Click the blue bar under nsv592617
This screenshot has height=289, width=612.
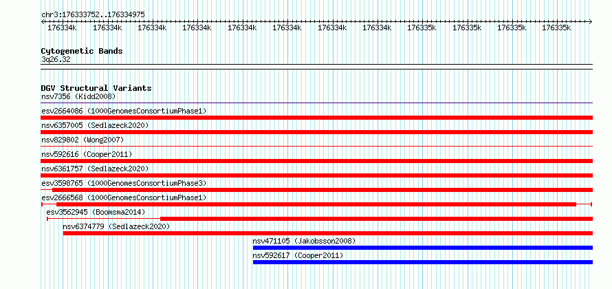423,262
